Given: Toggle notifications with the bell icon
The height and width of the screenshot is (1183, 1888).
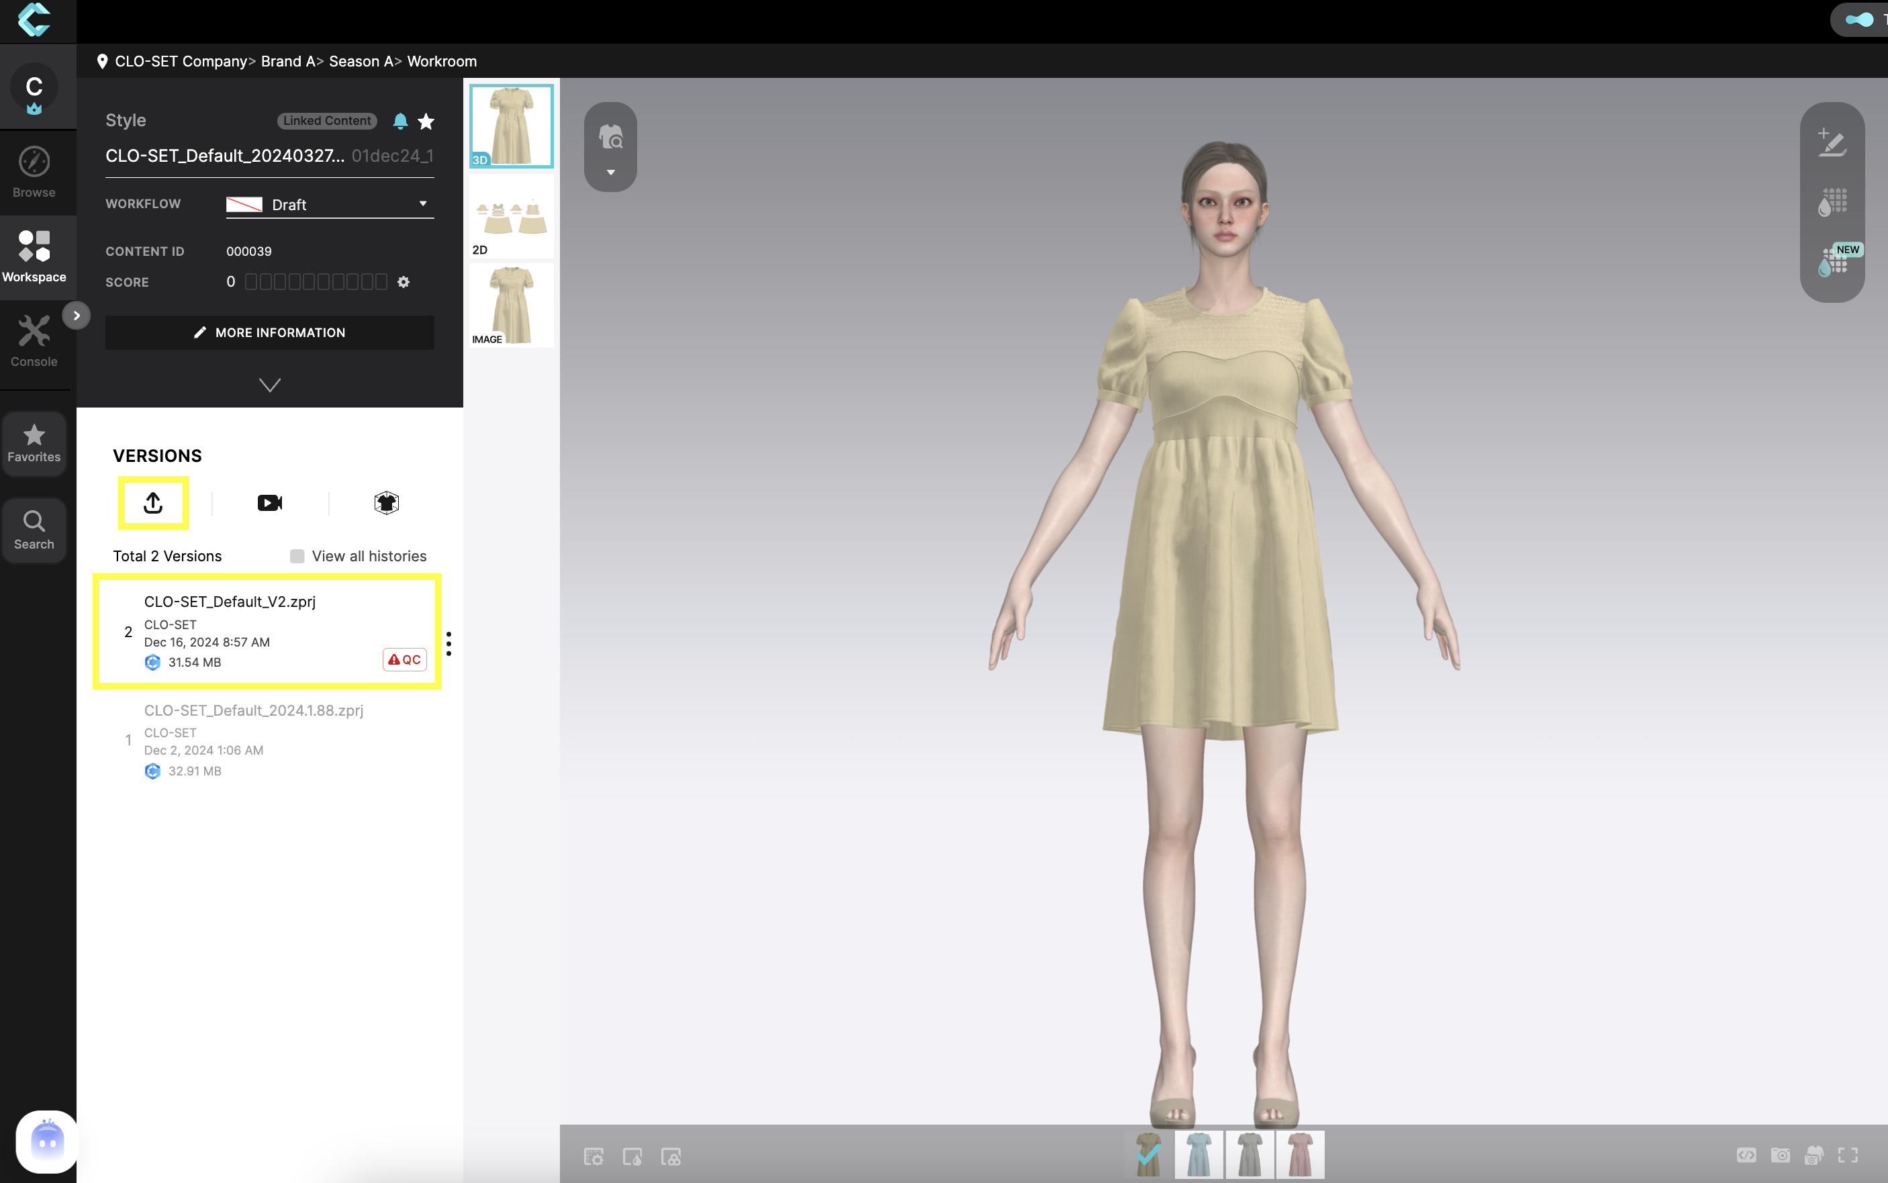Looking at the screenshot, I should (399, 122).
